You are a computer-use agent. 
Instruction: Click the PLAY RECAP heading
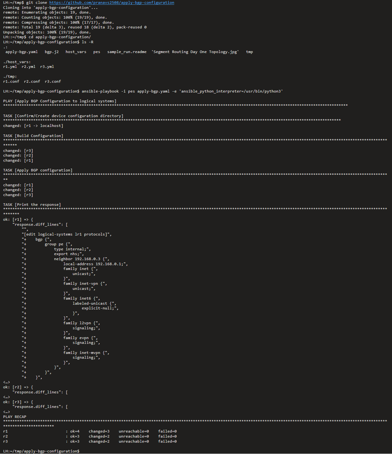tap(15, 417)
